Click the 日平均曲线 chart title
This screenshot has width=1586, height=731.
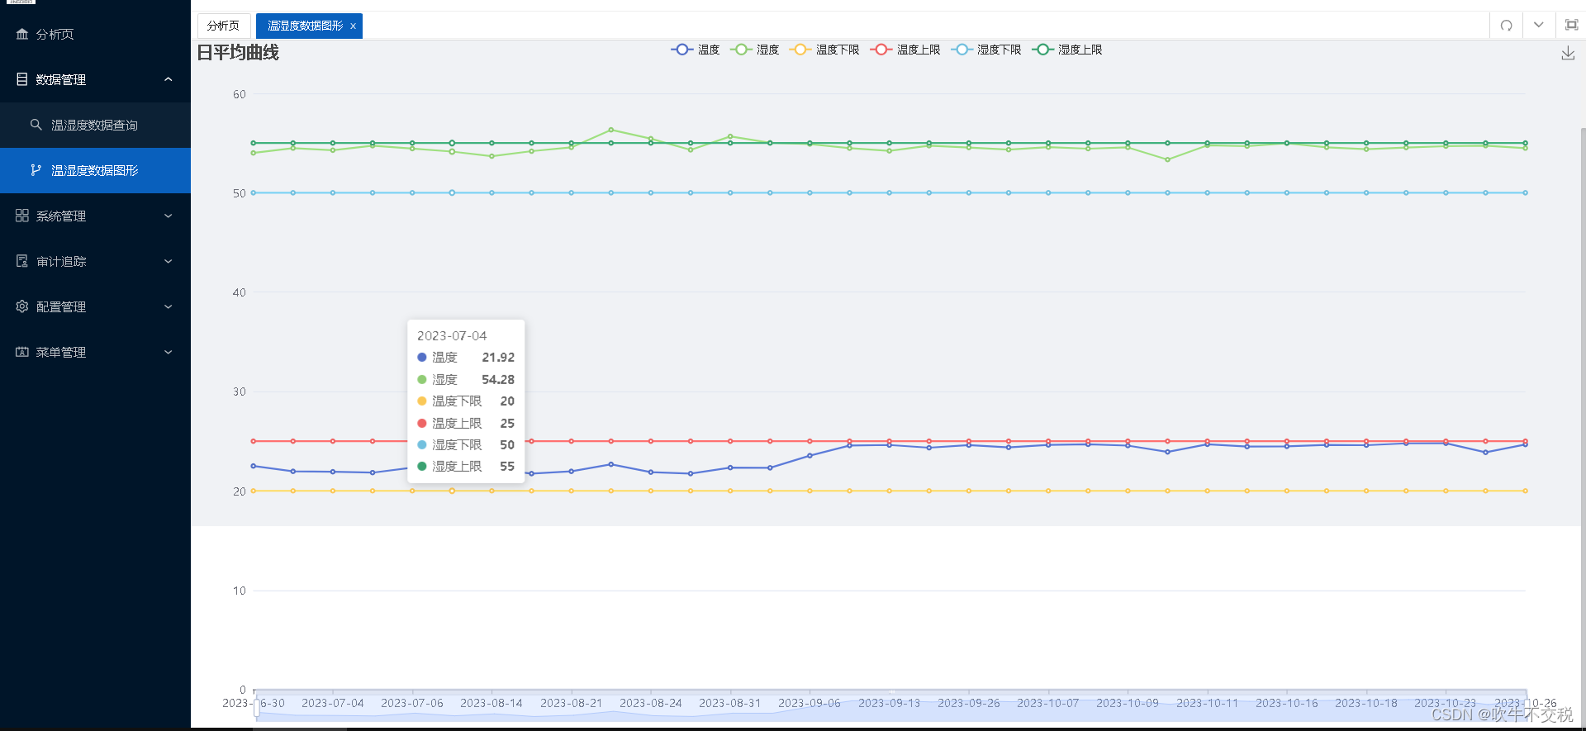pos(238,53)
